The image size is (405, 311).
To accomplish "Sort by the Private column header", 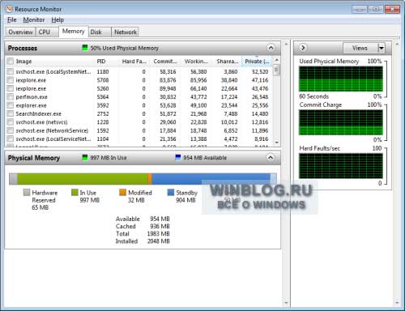I will pyautogui.click(x=257, y=62).
